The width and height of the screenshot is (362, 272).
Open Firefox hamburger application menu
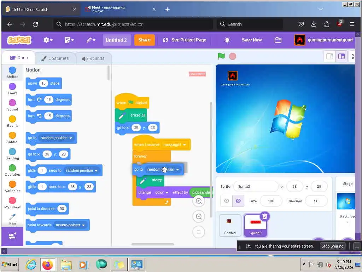click(352, 24)
